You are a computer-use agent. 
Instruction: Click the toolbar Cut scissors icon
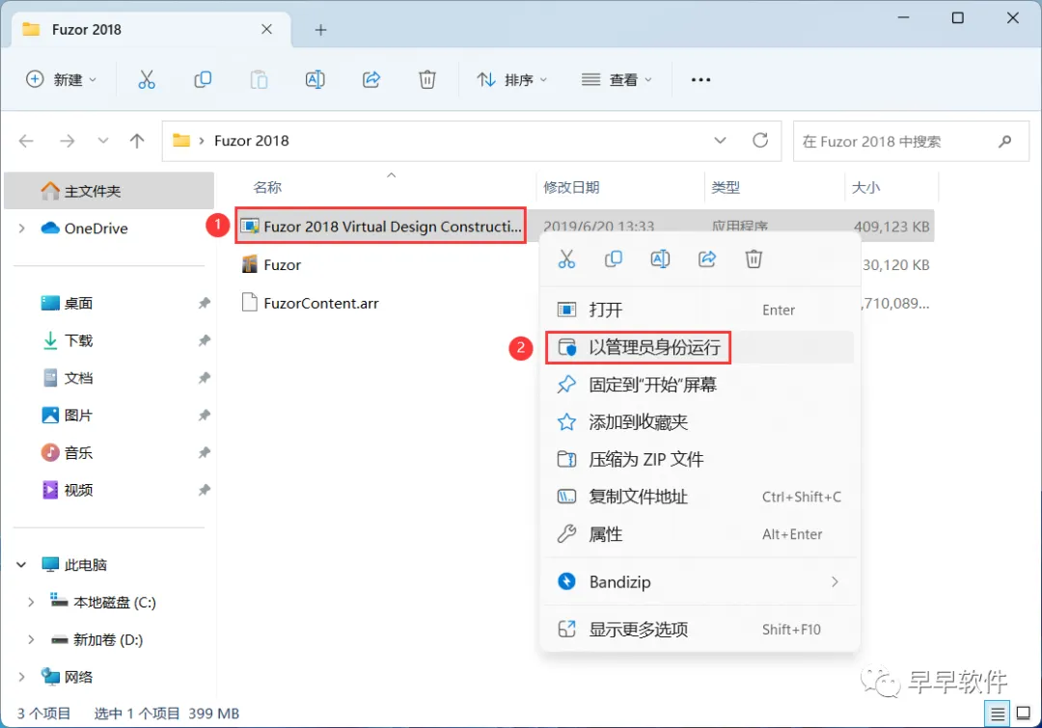147,80
